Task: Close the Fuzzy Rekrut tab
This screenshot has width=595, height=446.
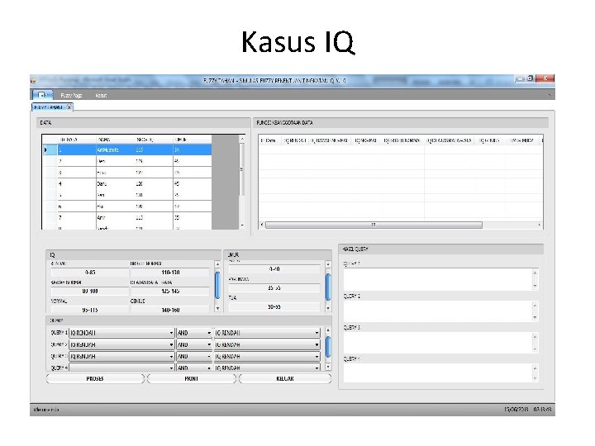Action: pos(69,107)
